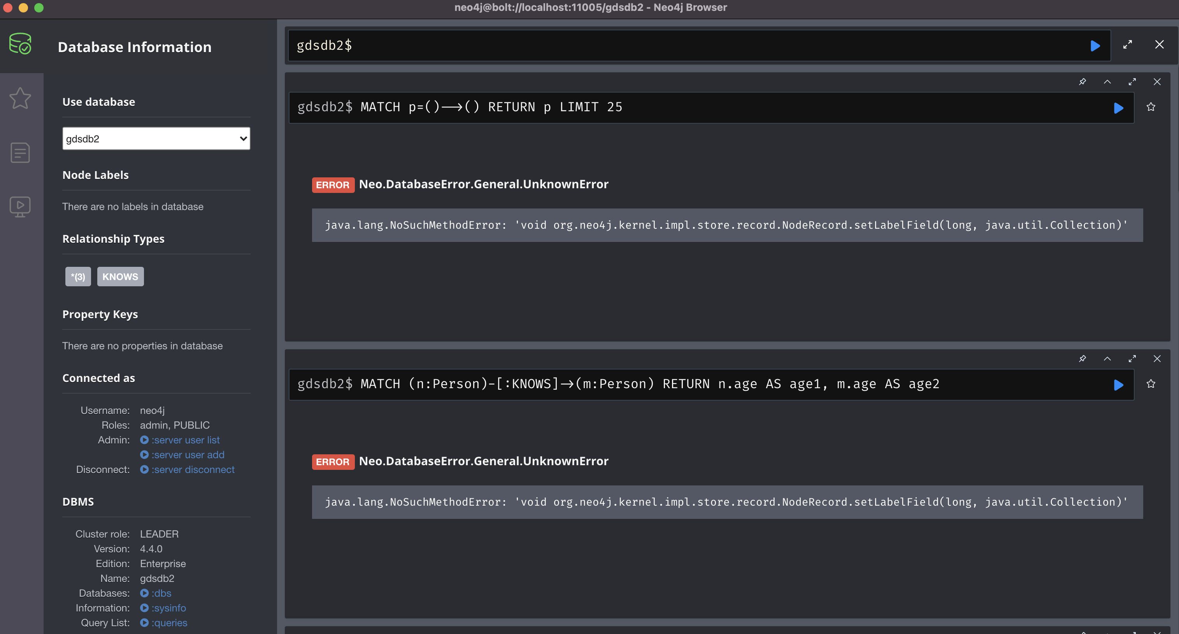Select the KNOWS relationship type
This screenshot has height=634, width=1179.
pos(120,276)
